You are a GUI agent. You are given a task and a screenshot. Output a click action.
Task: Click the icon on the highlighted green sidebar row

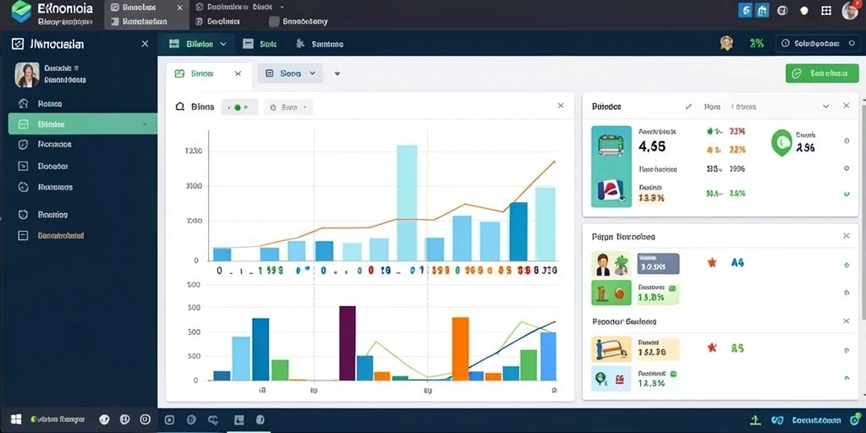(x=23, y=124)
